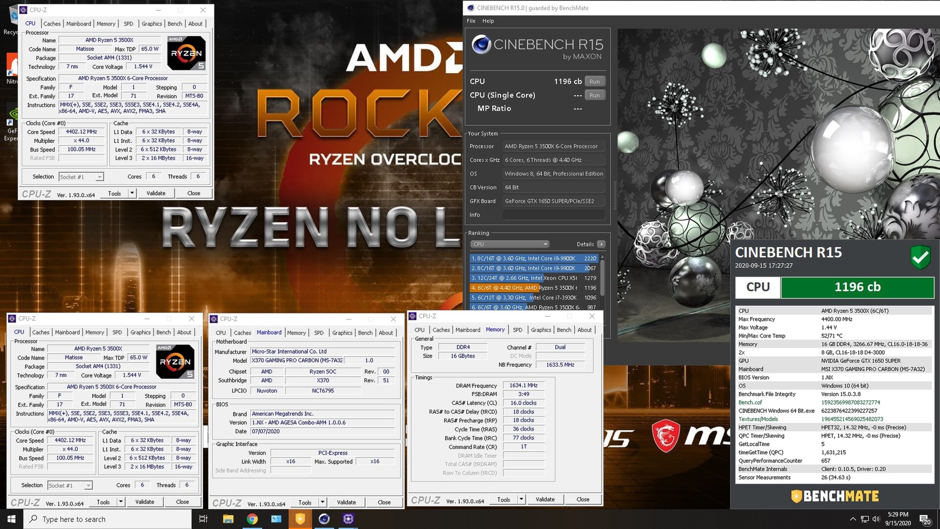Screen dimensions: 940x529
Task: Select ranking row 5 Intel Core i7-3930K
Action: click(x=534, y=297)
